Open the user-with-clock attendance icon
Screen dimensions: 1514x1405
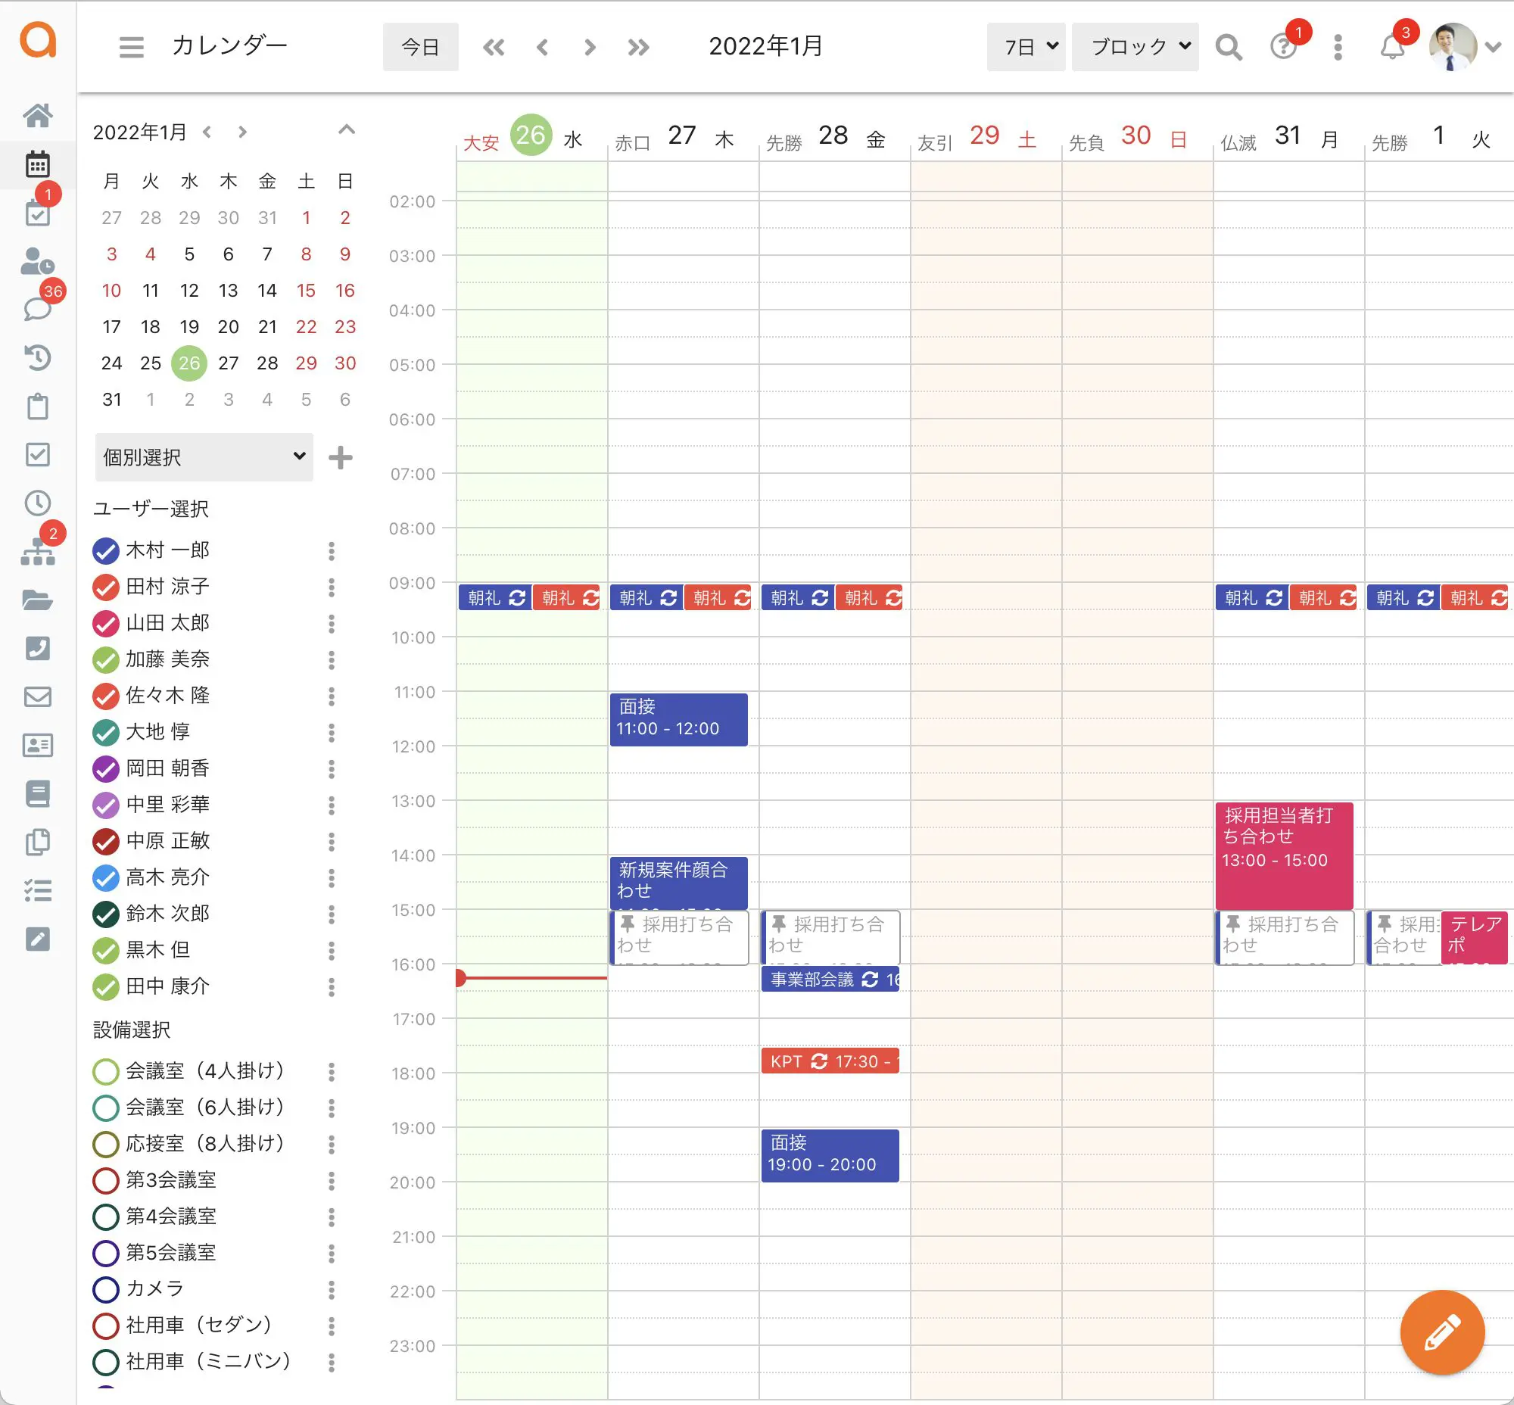tap(37, 260)
